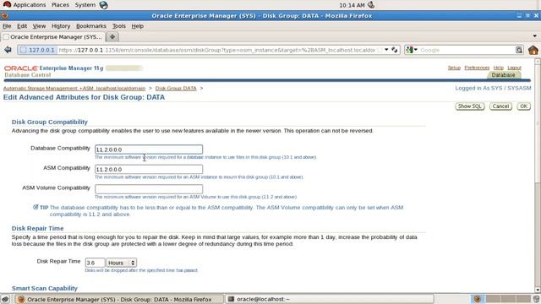The width and height of the screenshot is (541, 304).
Task: Open the Places menu in top panel
Action: point(60,5)
